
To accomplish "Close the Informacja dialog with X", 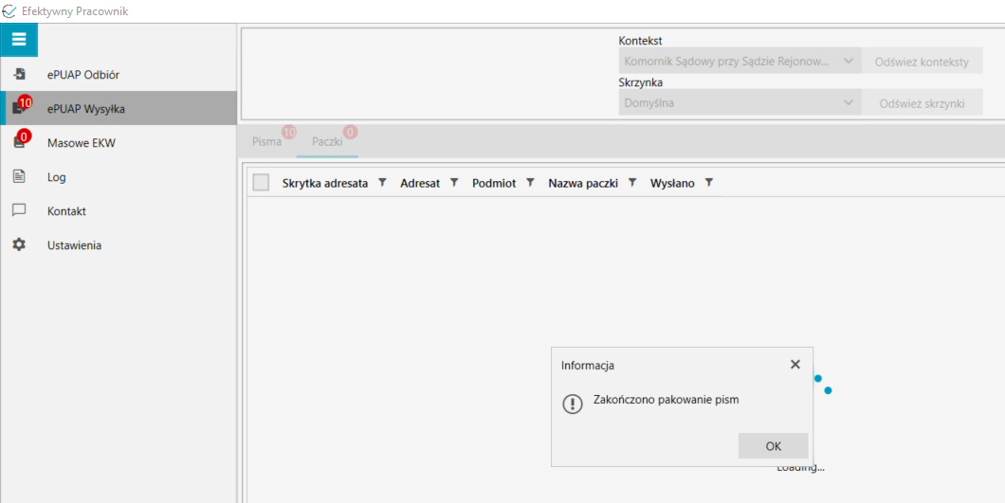I will pos(795,365).
